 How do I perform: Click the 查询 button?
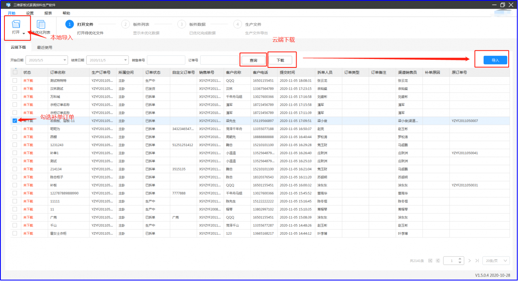point(253,60)
